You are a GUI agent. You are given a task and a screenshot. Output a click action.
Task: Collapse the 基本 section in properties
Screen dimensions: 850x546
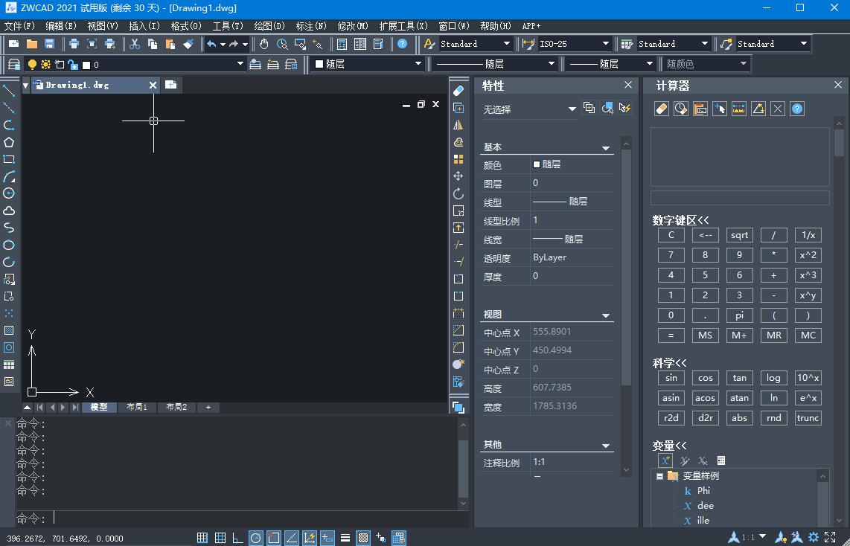(606, 148)
